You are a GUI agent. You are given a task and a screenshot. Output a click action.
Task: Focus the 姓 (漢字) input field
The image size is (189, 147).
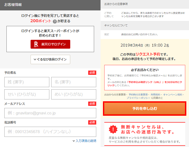tap(27, 82)
